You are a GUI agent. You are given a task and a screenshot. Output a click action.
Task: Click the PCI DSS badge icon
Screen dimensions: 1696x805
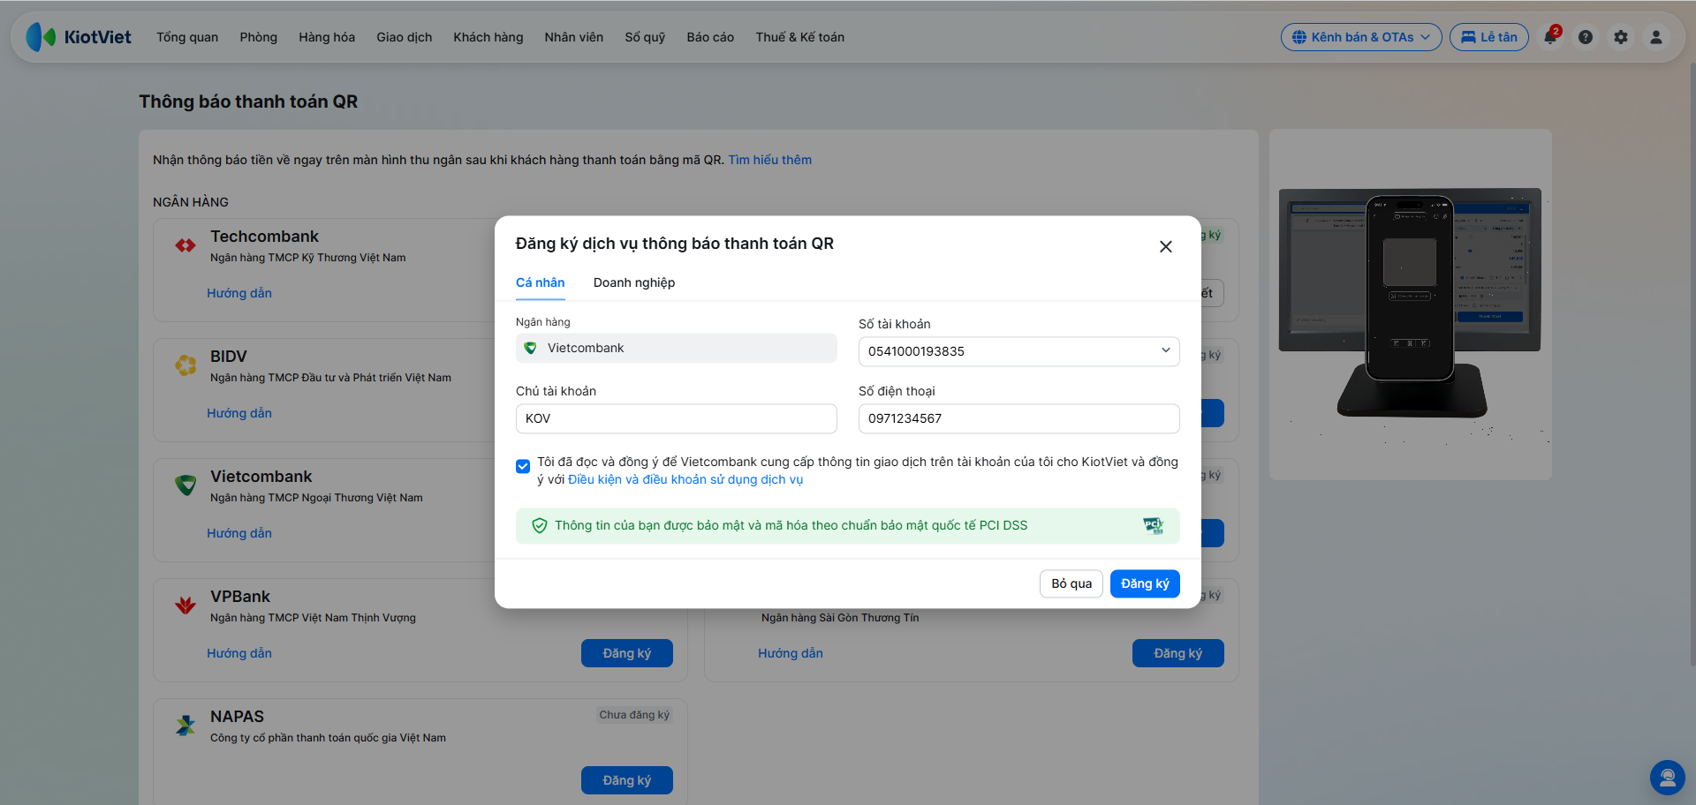[x=1154, y=526]
